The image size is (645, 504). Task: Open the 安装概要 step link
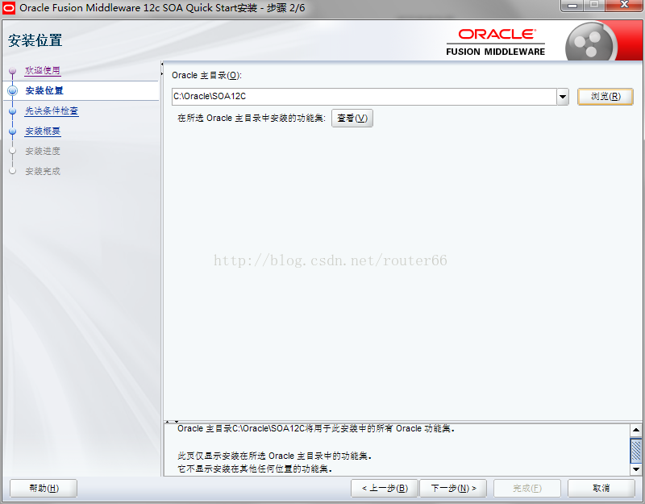click(x=43, y=131)
